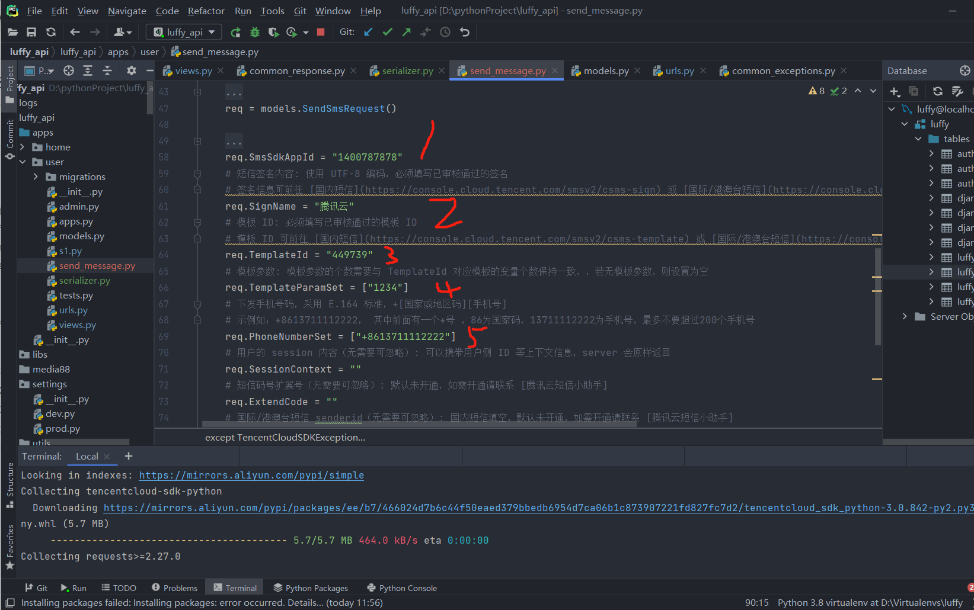Click the Reload from disk icon
The width and height of the screenshot is (974, 610).
(x=51, y=32)
